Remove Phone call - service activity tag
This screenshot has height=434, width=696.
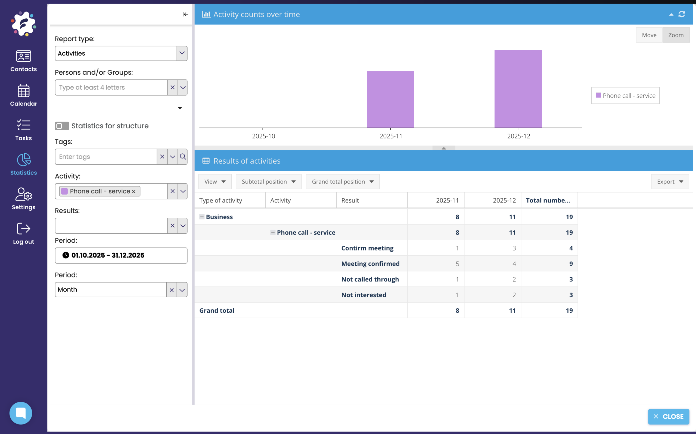[134, 191]
